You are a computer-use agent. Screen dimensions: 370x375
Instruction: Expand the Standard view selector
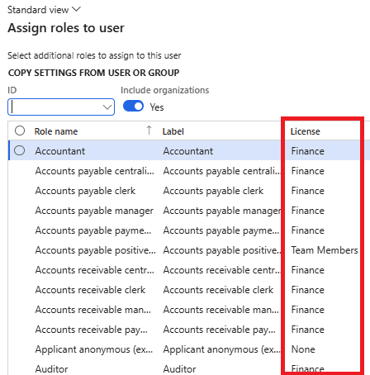44,10
